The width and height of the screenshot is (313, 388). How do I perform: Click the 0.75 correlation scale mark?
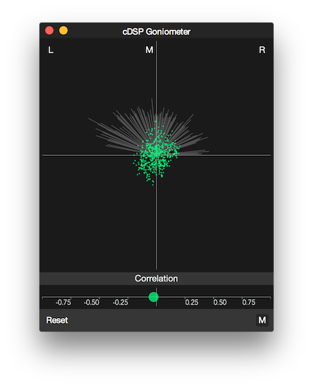pyautogui.click(x=249, y=303)
